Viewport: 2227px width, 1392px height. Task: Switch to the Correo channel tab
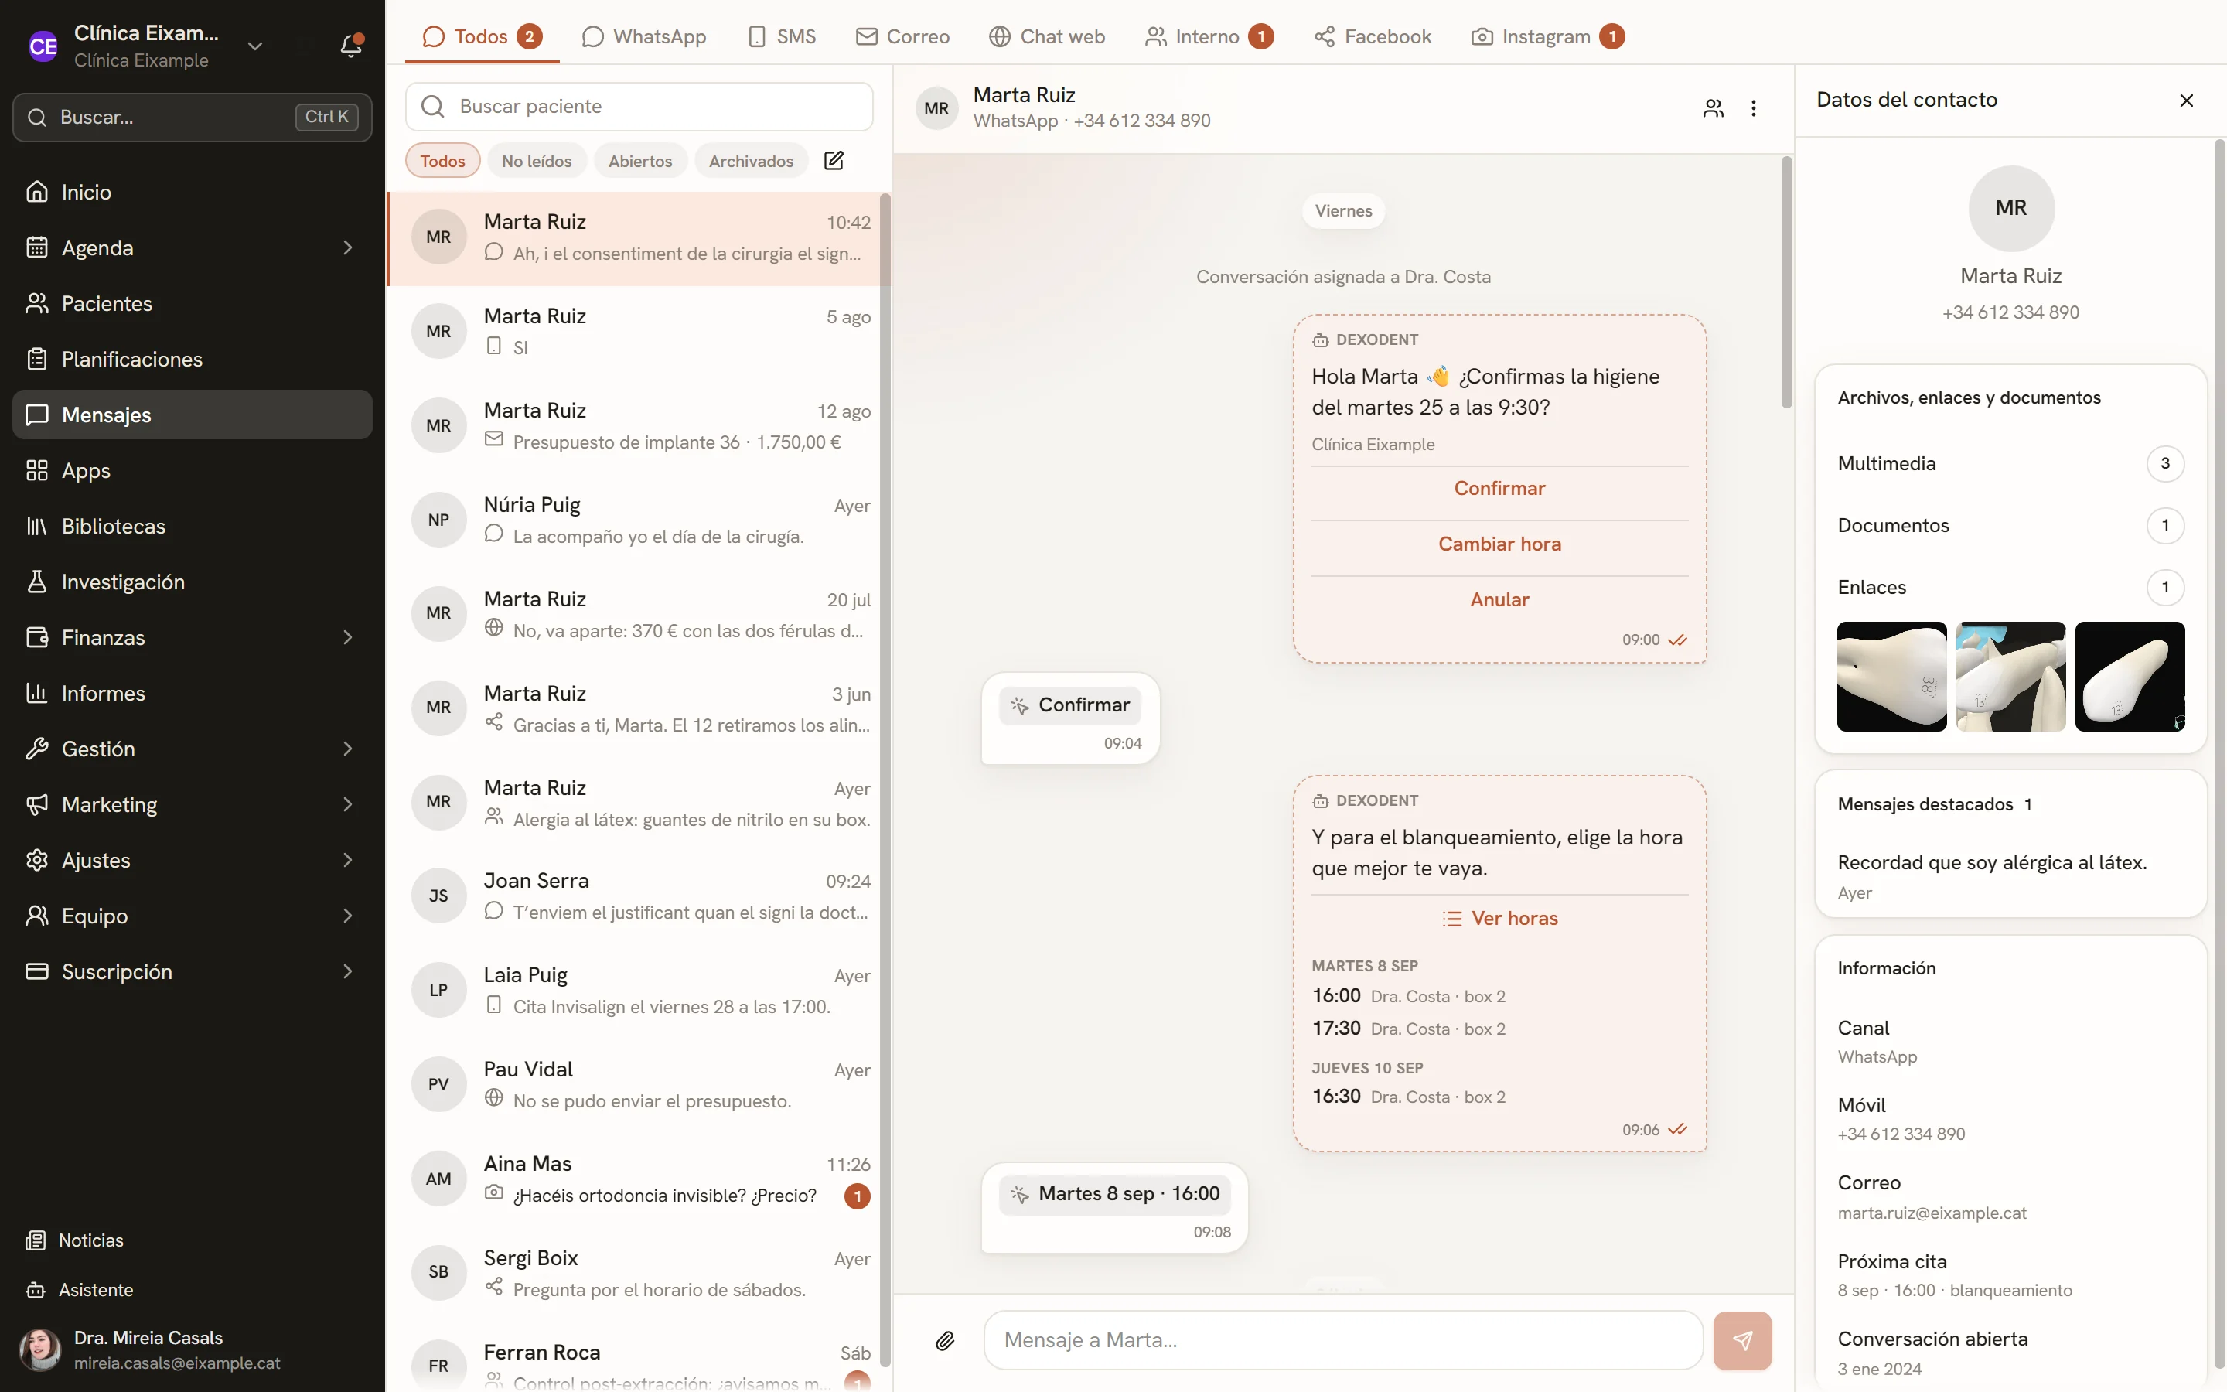tap(902, 37)
